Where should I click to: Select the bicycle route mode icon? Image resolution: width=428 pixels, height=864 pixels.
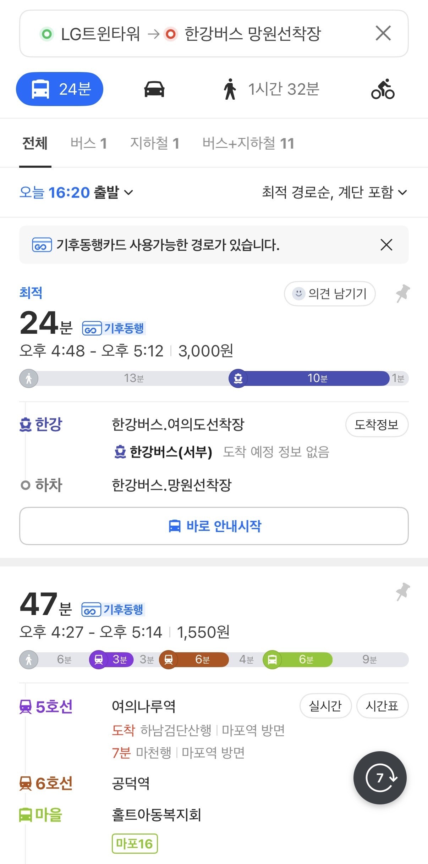[383, 89]
